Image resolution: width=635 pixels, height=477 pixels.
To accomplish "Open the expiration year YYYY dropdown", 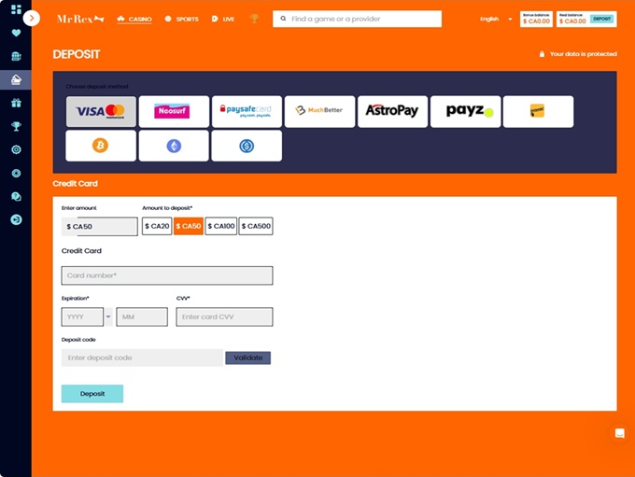I will [x=87, y=317].
